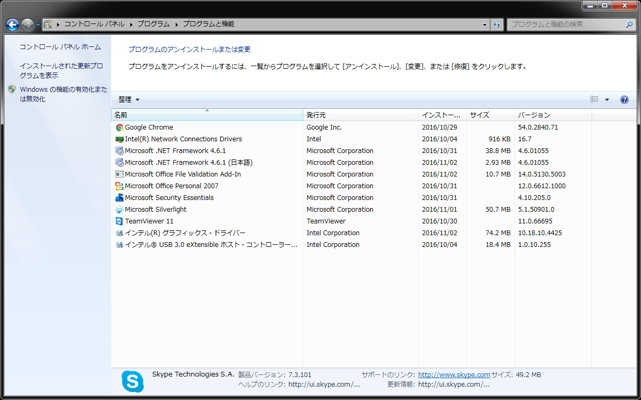Click the search magnifier icon

[x=630, y=25]
